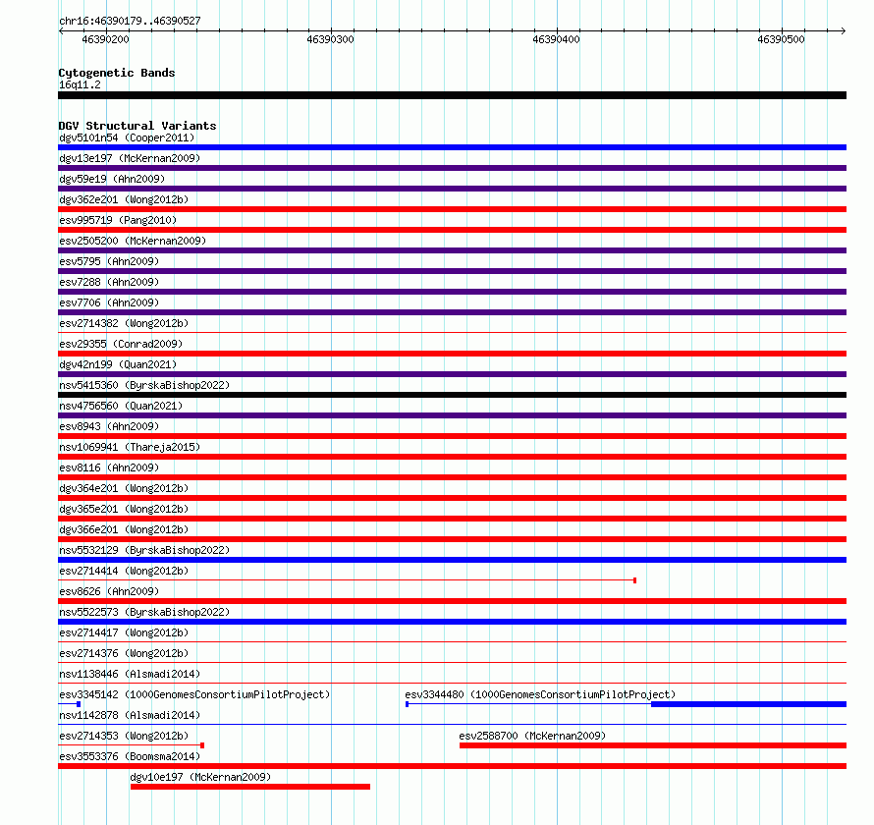Open esv2714376 (Wong2012b) variant
The height and width of the screenshot is (825, 874).
pos(124,653)
